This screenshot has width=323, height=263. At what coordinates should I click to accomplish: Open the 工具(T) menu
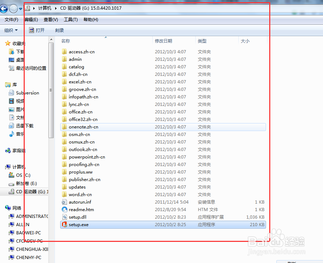71,20
